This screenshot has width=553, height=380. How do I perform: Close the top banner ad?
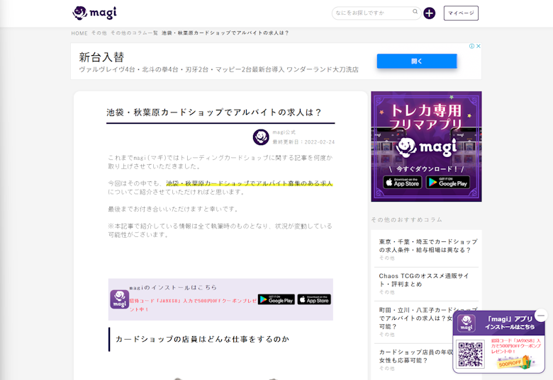(x=479, y=47)
